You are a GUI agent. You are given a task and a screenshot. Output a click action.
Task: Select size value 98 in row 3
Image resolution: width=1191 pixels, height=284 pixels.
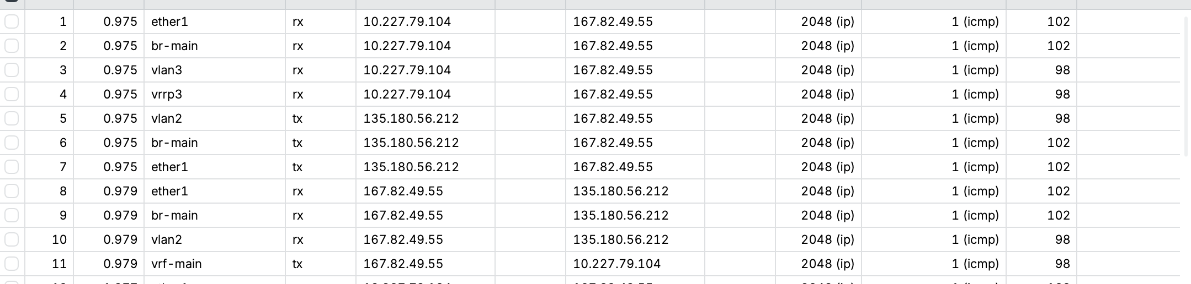[x=1062, y=70]
